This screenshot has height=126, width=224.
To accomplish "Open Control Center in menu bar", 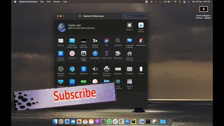I will (x=184, y=2).
